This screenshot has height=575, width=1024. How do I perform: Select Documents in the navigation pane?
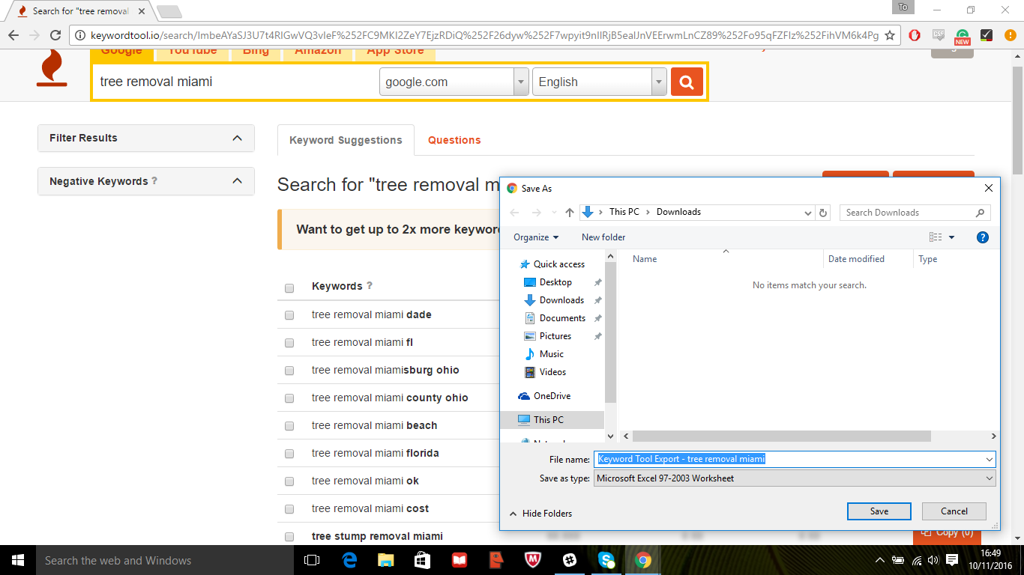tap(562, 318)
